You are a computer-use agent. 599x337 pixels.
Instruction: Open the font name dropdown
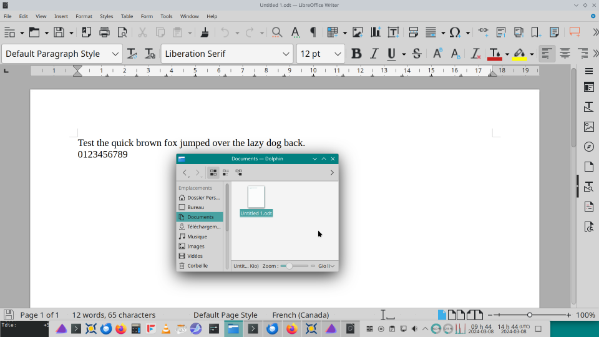[286, 54]
